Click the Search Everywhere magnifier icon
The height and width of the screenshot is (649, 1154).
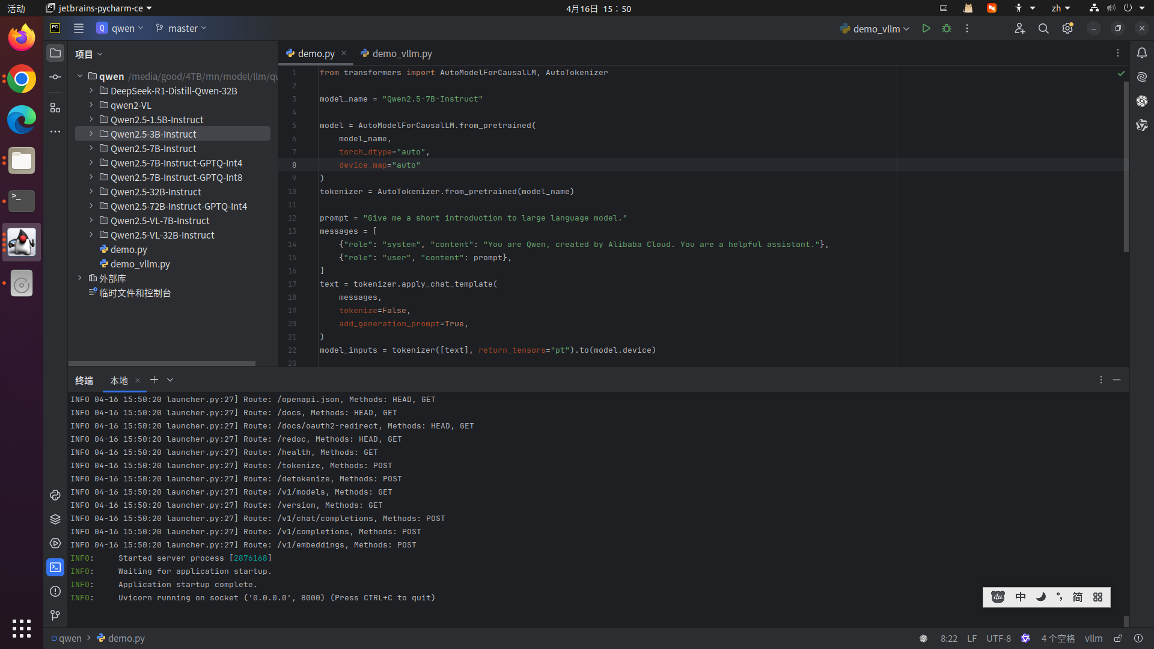(1043, 28)
